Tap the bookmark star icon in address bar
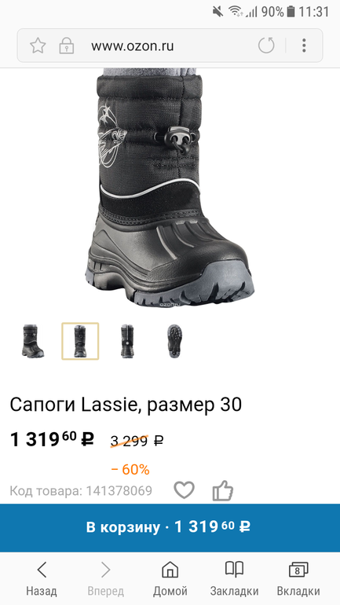The width and height of the screenshot is (340, 605). pos(38,46)
